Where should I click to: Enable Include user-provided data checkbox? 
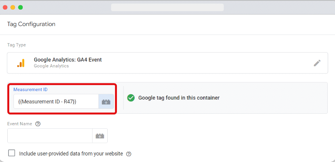[x=12, y=153]
